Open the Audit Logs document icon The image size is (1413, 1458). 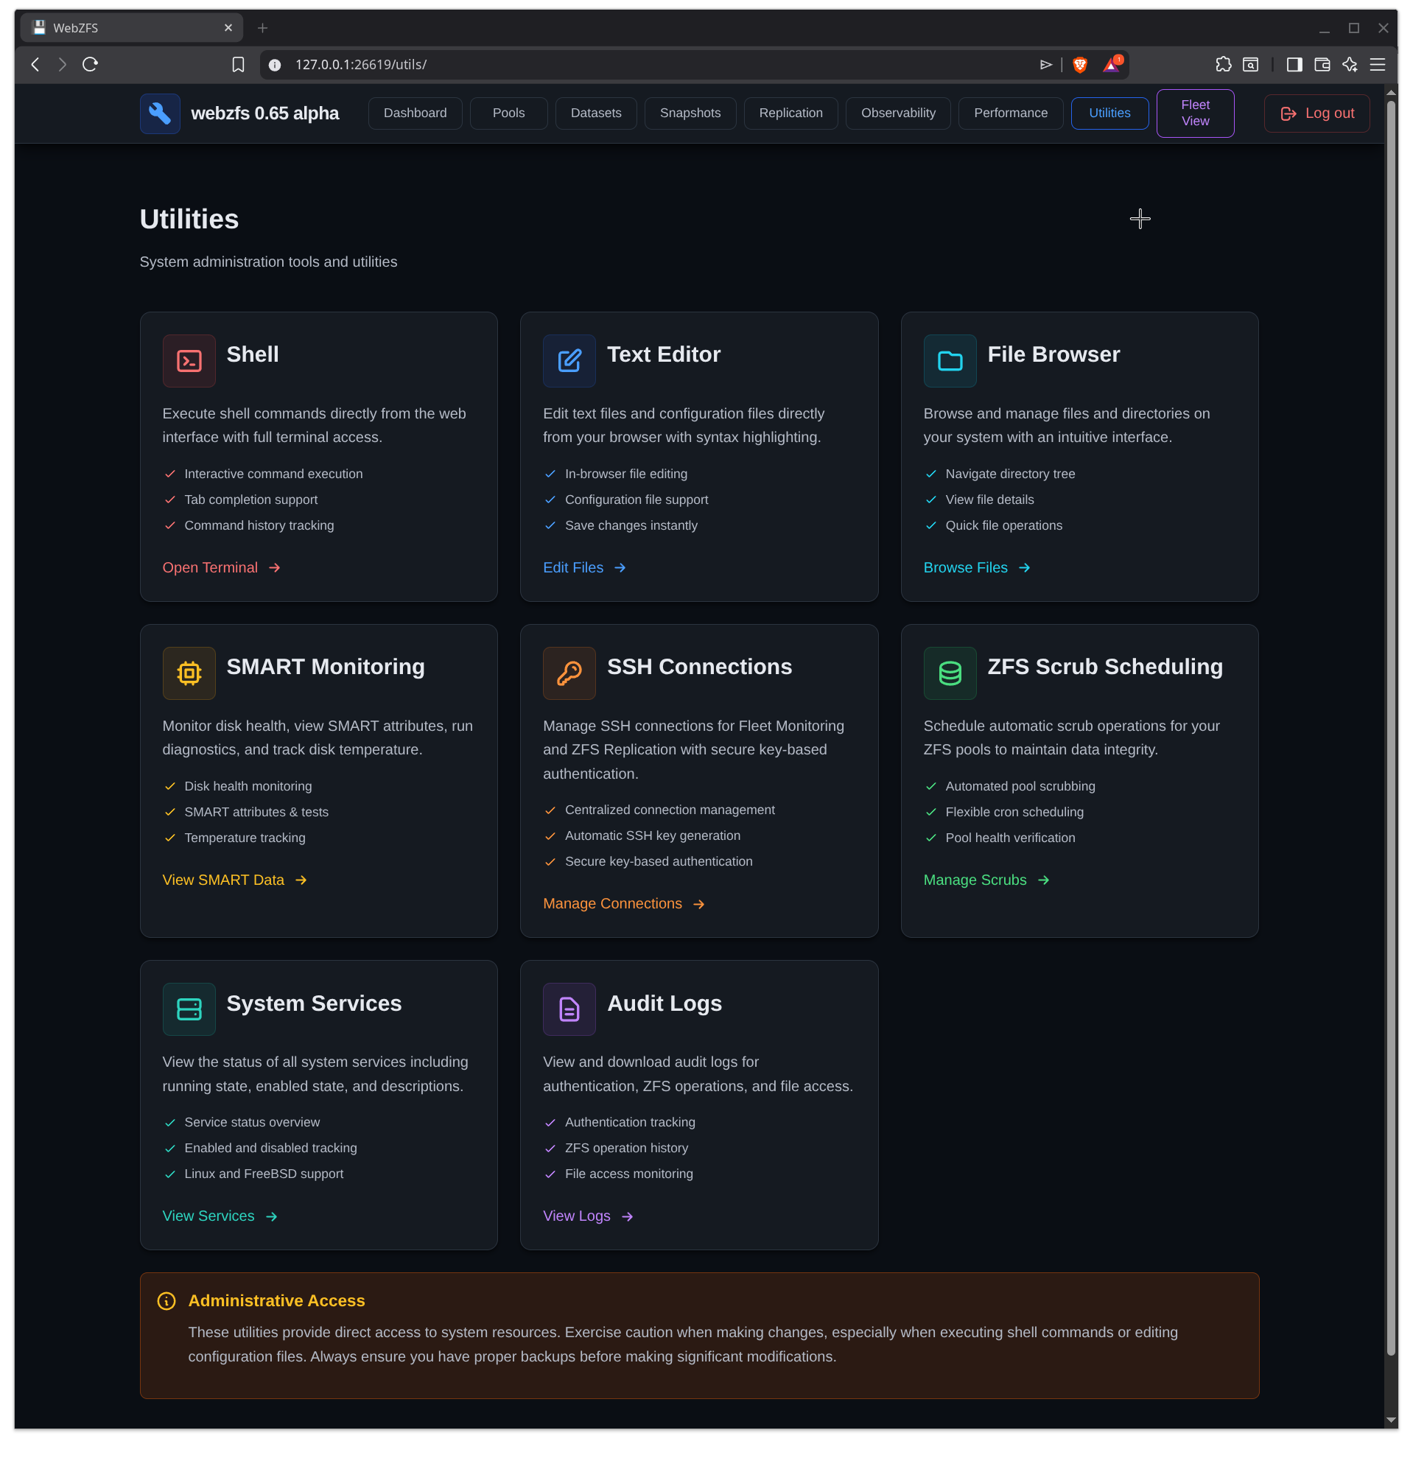(x=569, y=1009)
